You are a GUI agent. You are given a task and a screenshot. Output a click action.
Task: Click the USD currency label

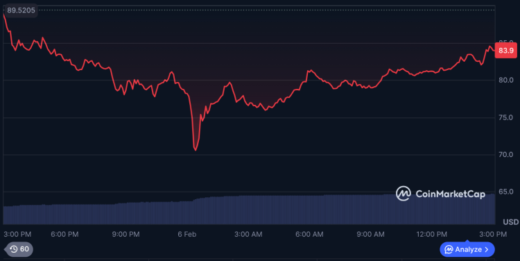tap(511, 222)
